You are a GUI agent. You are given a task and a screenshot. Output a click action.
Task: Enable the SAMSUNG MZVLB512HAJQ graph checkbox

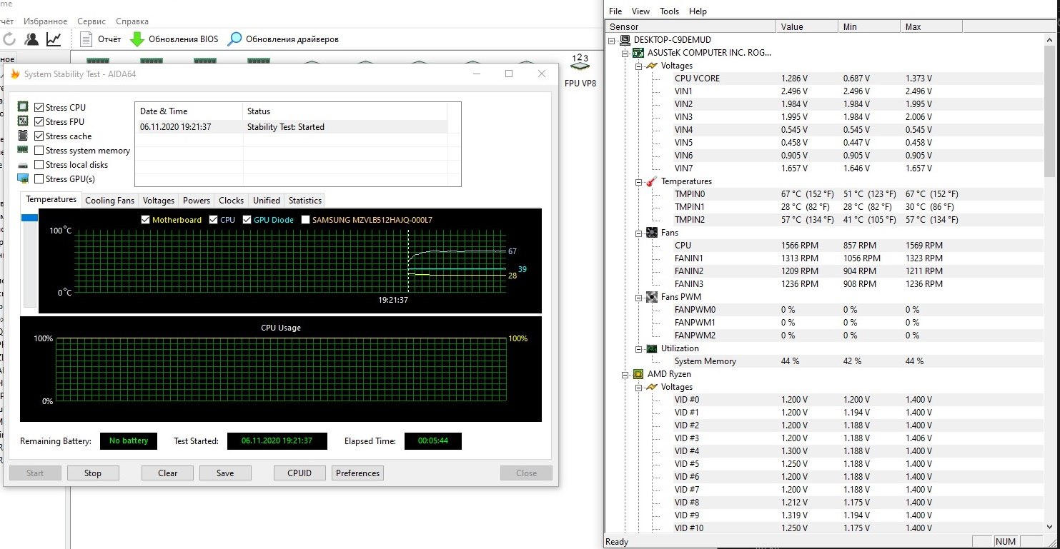click(x=306, y=220)
